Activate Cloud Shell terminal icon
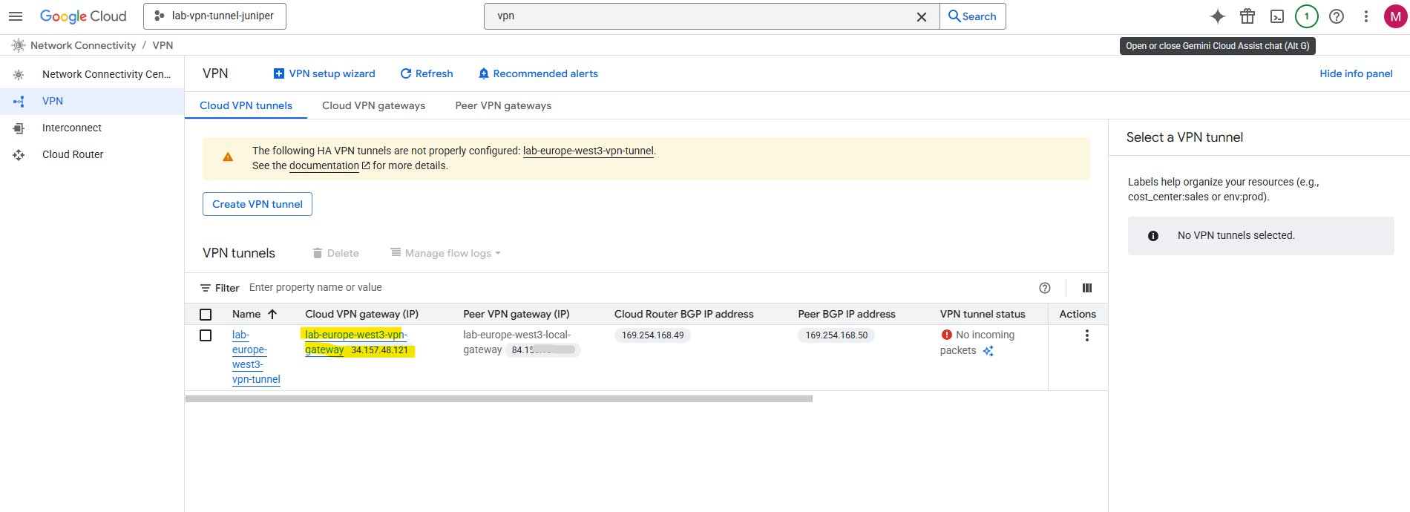The height and width of the screenshot is (512, 1410). 1277,16
